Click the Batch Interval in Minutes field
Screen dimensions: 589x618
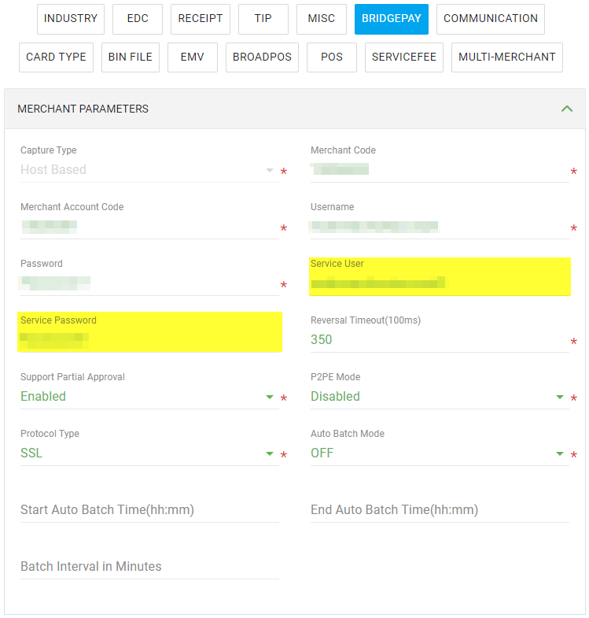pyautogui.click(x=149, y=567)
